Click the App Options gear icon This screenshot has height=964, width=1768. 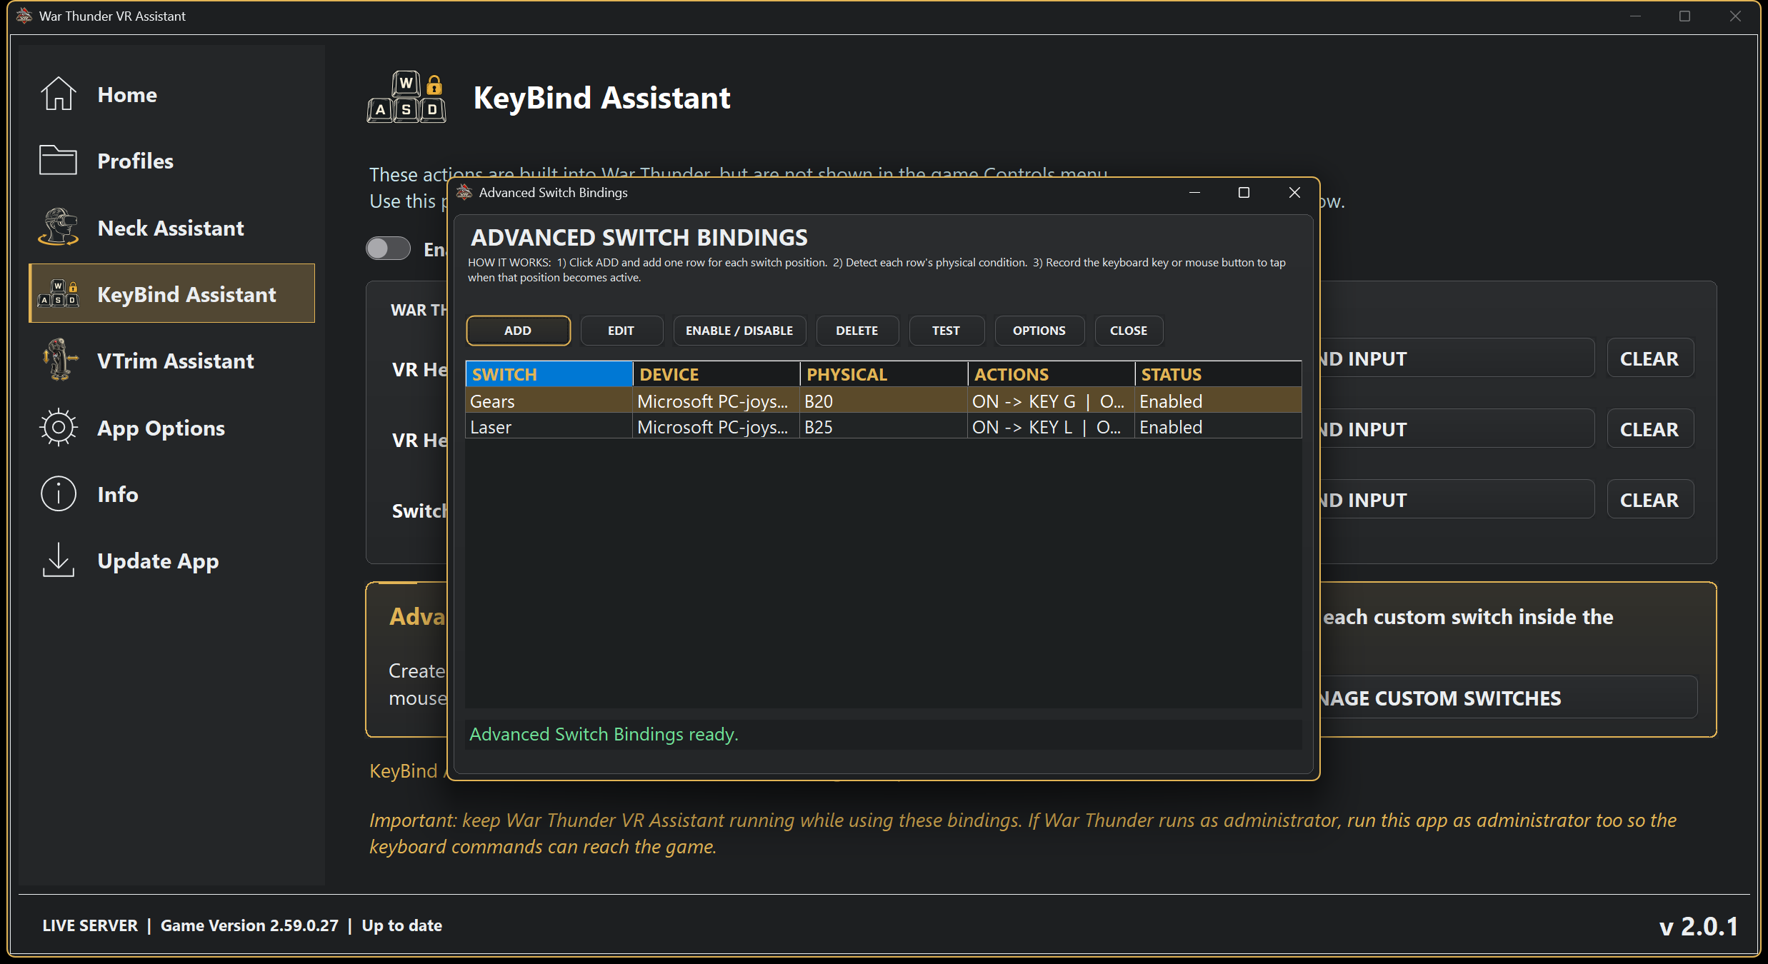[x=59, y=427]
